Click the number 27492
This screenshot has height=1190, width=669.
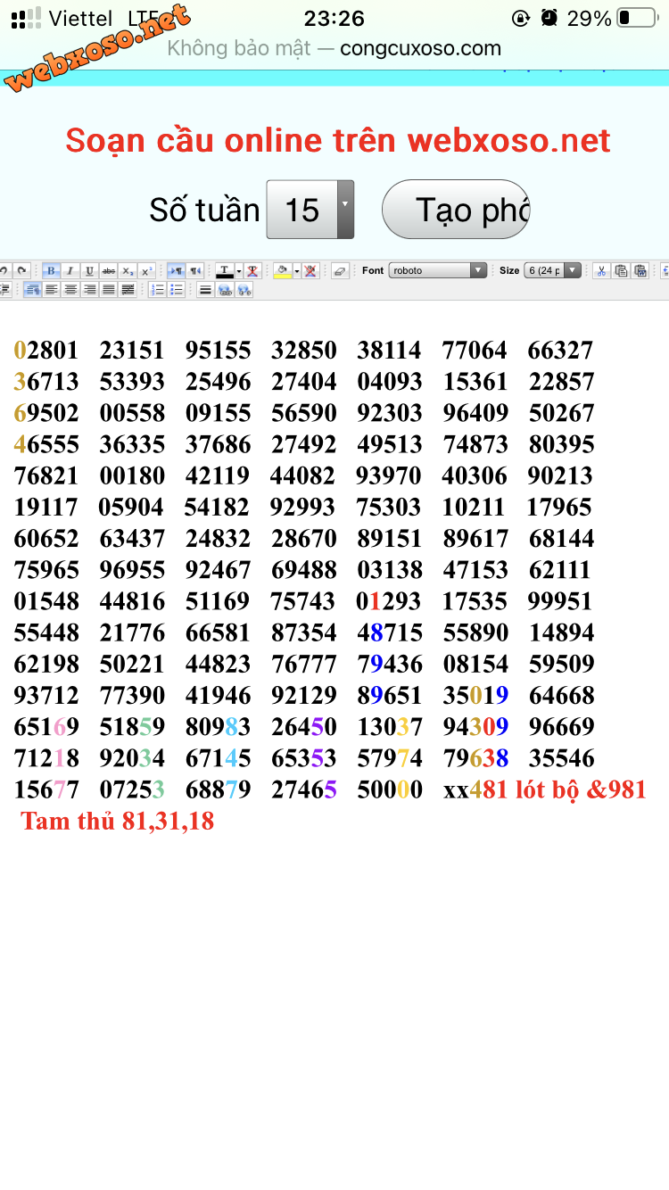point(304,444)
